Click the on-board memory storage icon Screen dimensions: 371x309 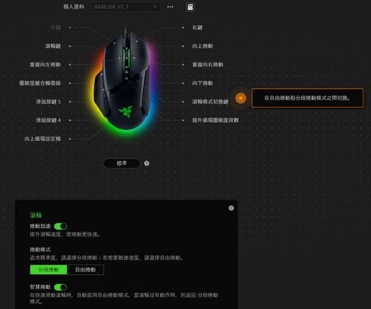tap(190, 7)
